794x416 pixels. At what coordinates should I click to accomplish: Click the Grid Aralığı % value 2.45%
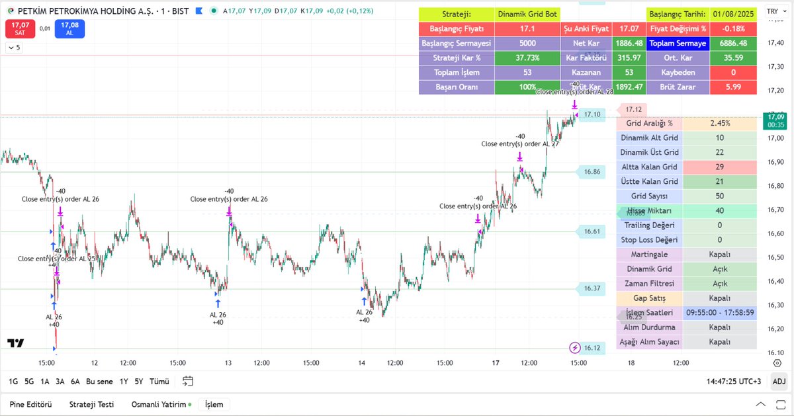coord(720,123)
